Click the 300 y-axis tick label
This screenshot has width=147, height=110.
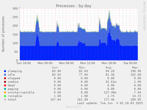point(15,9)
